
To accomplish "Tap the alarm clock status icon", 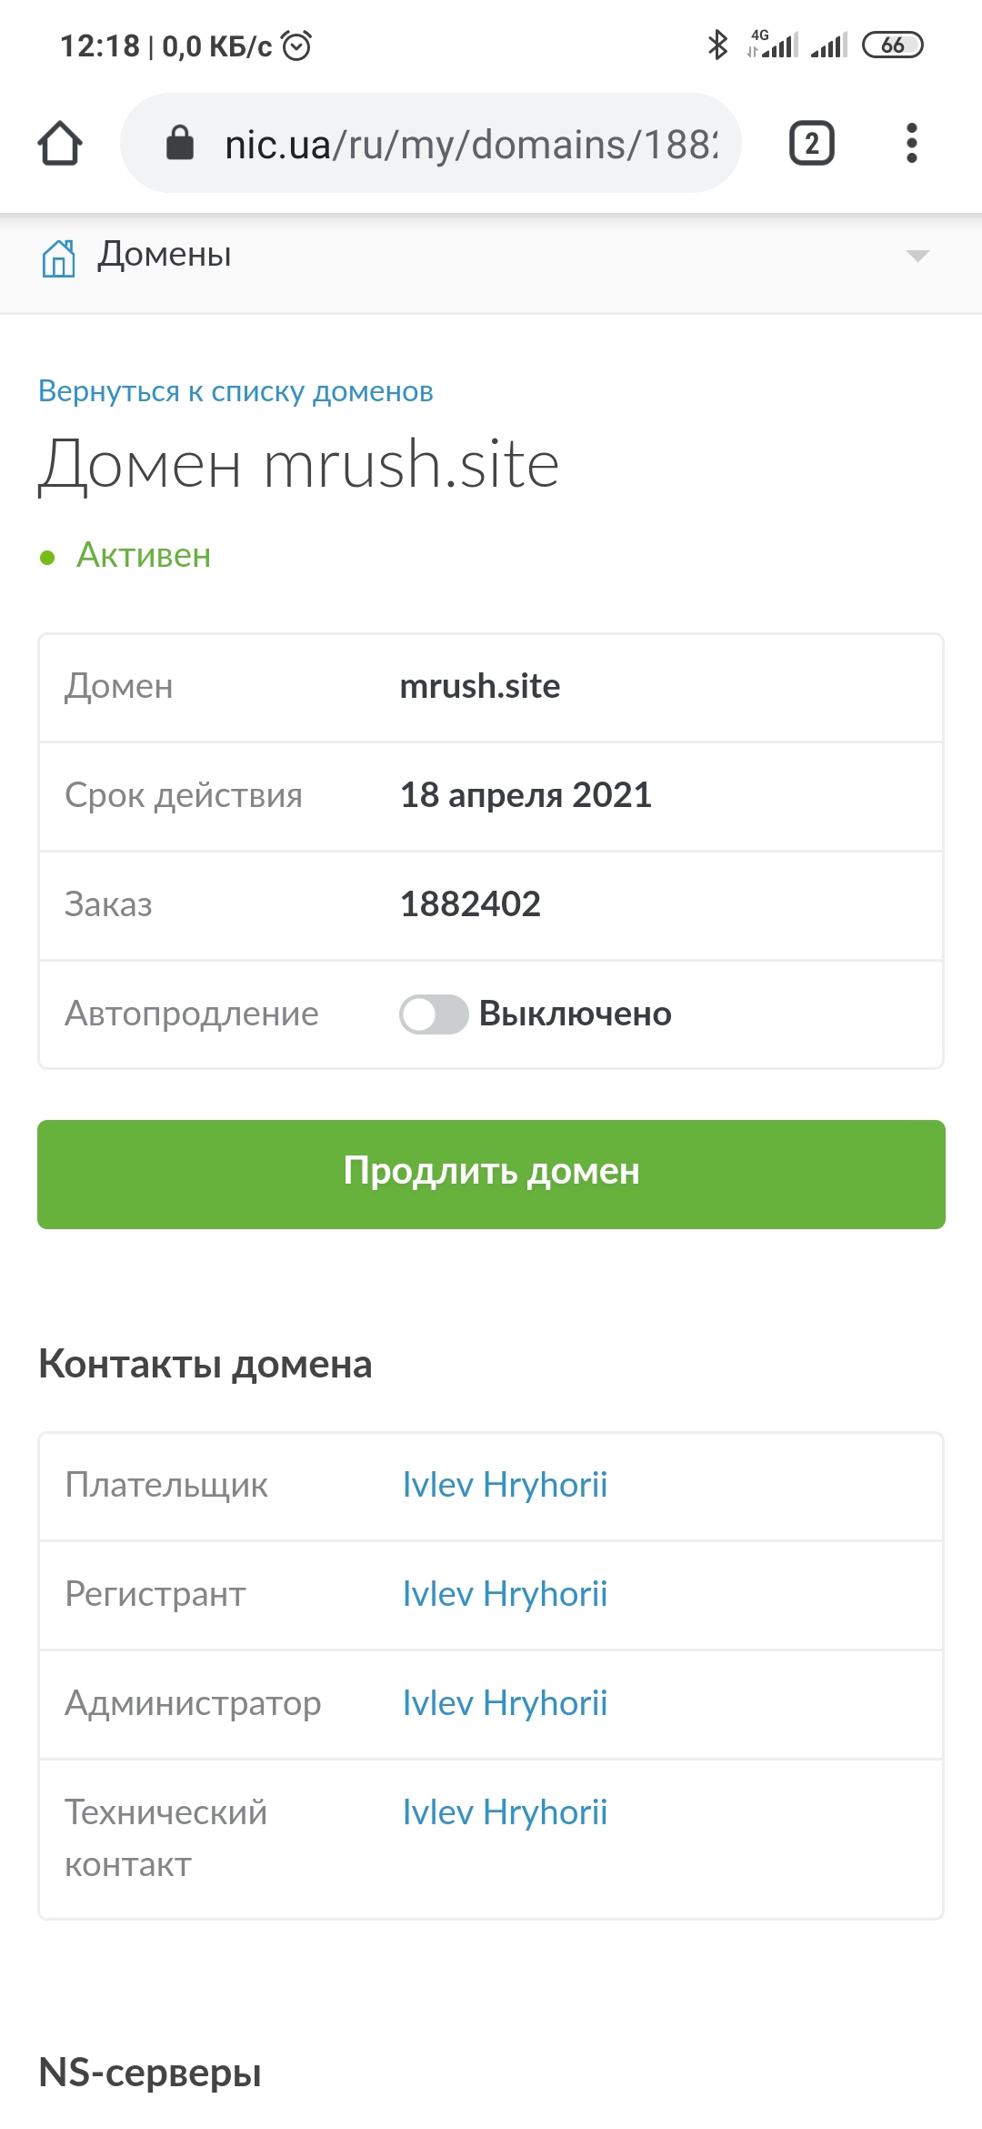I will pos(296,45).
